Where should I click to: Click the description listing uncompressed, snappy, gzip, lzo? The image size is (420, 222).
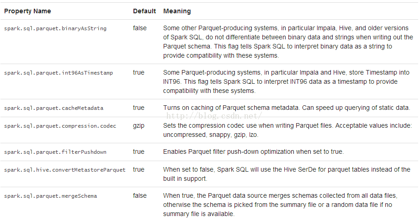point(287,130)
